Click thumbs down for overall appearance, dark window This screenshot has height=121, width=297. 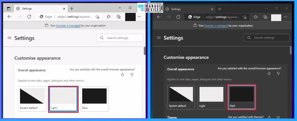point(278,73)
